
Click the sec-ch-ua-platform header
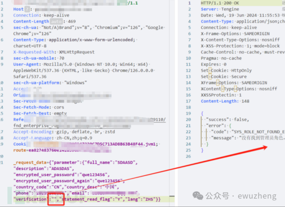[x=36, y=83]
